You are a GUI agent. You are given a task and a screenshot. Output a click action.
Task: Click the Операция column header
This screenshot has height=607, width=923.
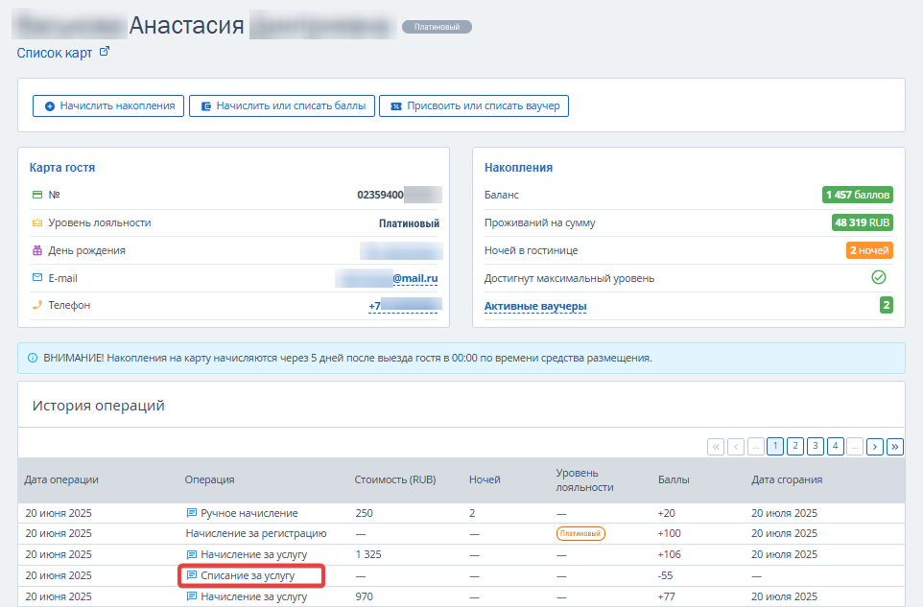click(209, 480)
